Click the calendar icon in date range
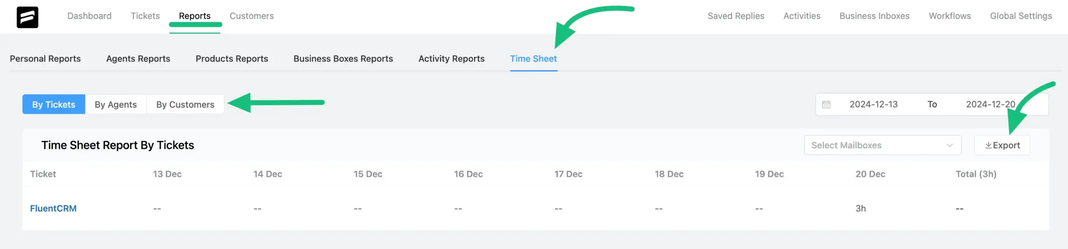The image size is (1068, 249). 826,104
